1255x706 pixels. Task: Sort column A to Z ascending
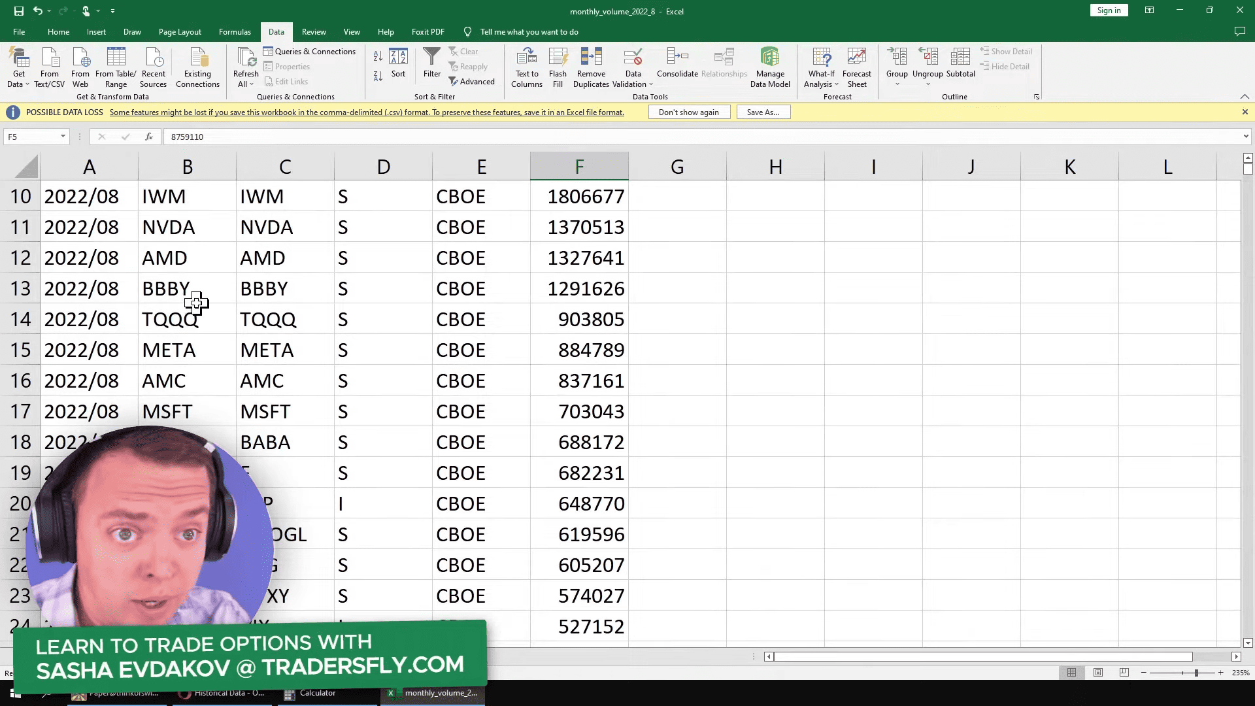(378, 57)
